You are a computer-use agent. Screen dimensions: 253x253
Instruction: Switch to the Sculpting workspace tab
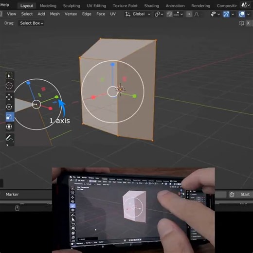click(x=72, y=6)
